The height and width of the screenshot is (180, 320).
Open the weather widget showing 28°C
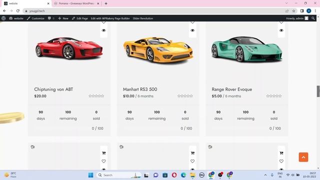click(10, 175)
